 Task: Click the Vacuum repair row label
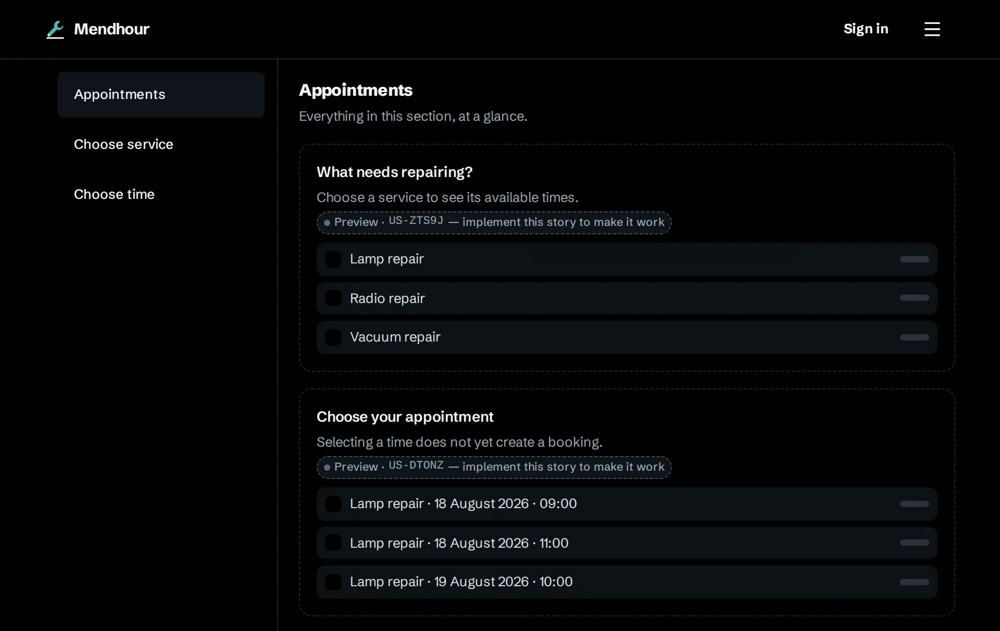[395, 337]
